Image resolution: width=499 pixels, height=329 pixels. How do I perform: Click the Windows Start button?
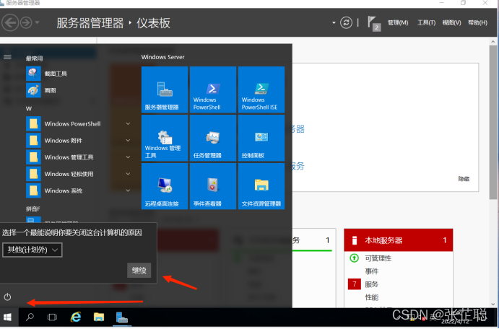8,317
